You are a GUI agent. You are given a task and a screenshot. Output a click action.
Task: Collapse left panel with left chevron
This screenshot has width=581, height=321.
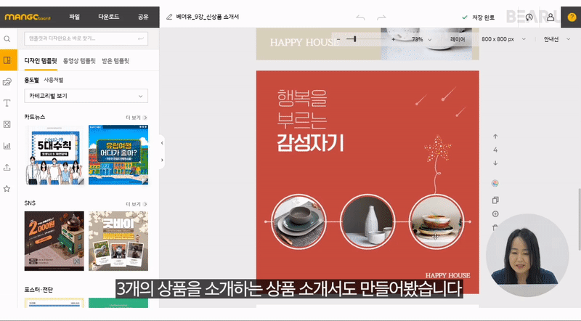pos(162,143)
